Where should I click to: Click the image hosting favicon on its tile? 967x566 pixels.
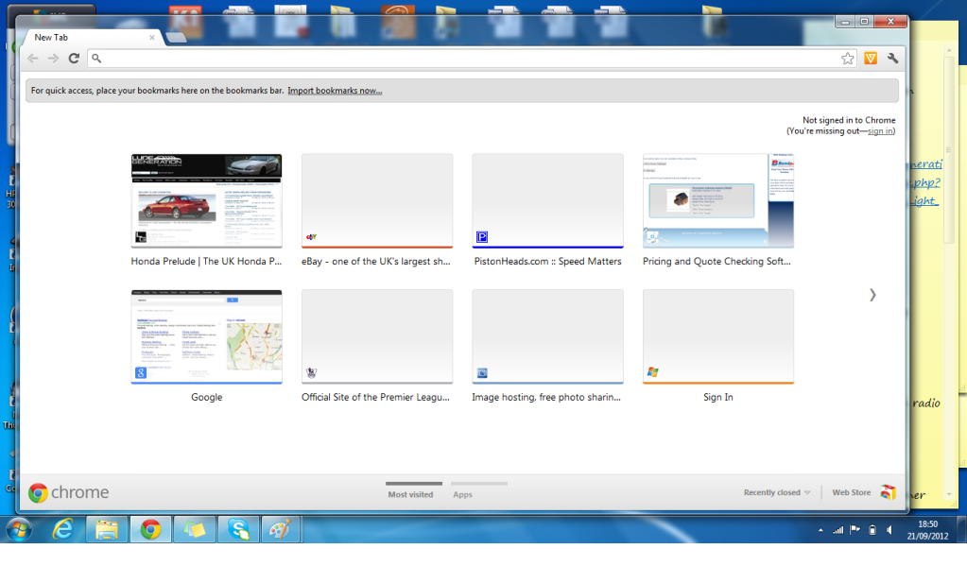482,373
